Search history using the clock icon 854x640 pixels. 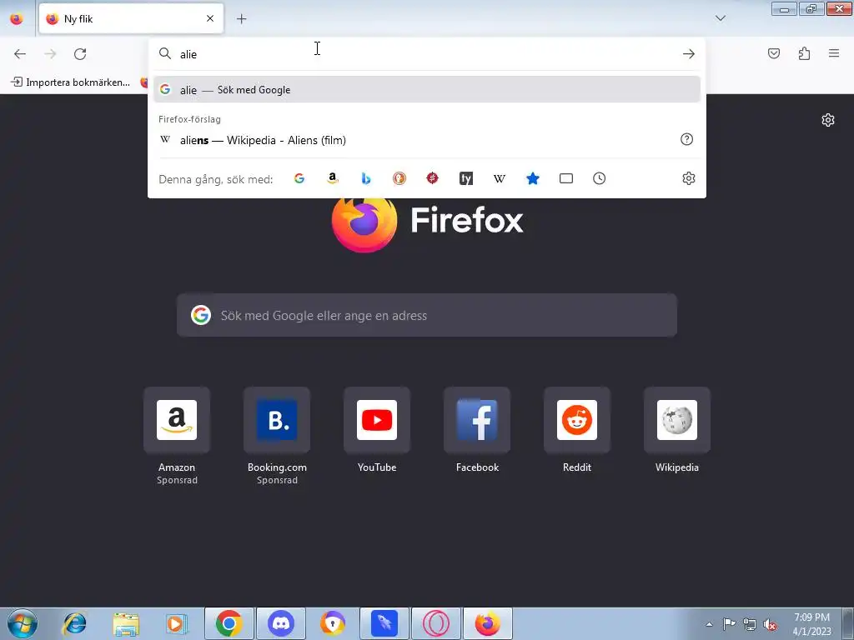(599, 178)
